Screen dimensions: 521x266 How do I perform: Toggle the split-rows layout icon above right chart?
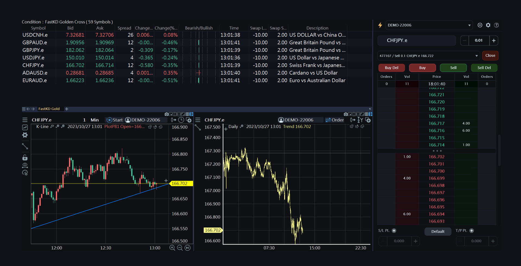tap(358, 114)
